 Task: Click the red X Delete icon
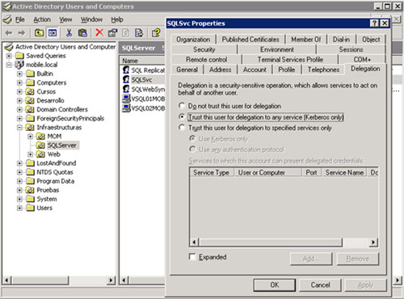pos(99,32)
